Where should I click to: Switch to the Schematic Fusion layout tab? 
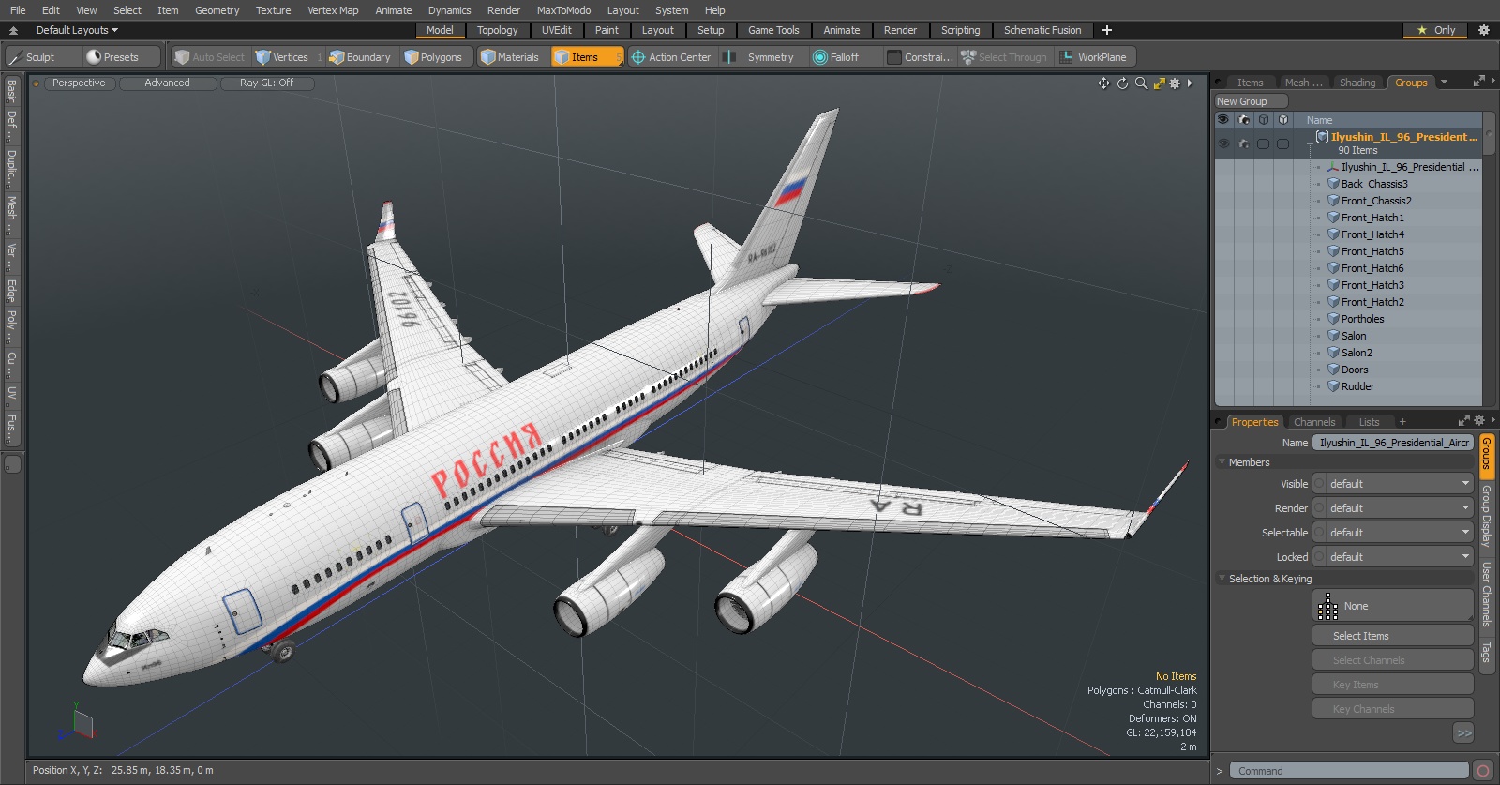tap(1042, 30)
